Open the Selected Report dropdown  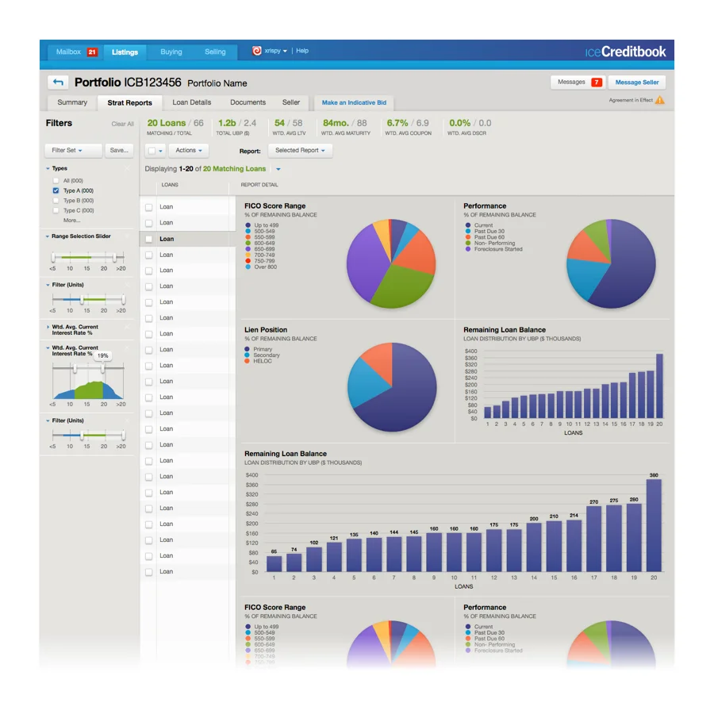point(300,150)
